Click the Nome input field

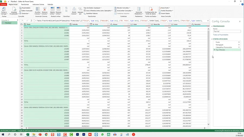[227, 31]
